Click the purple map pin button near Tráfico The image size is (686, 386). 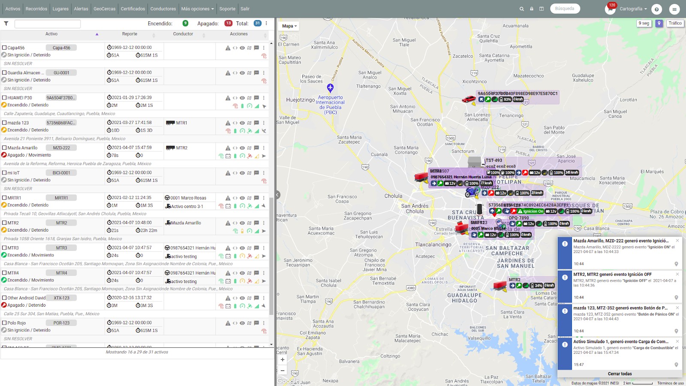coord(659,24)
